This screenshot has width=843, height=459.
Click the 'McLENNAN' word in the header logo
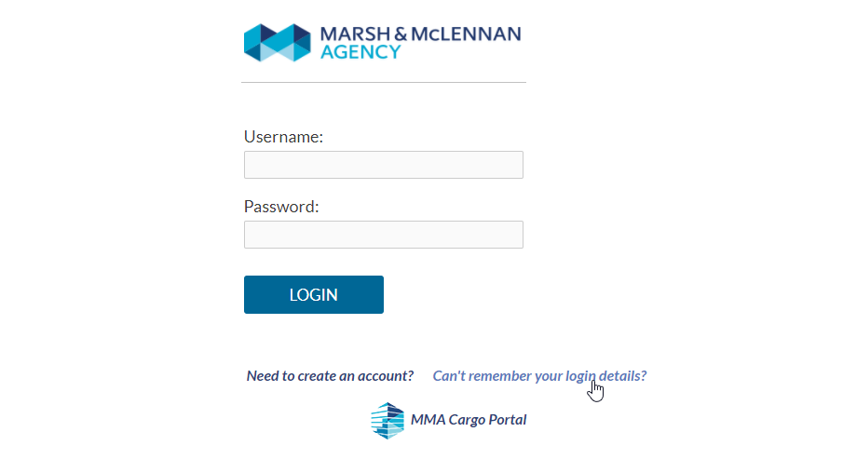point(466,34)
